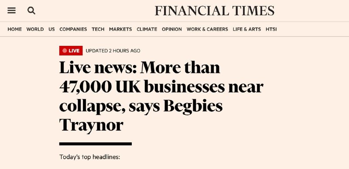Image resolution: width=349 pixels, height=169 pixels.
Task: Navigate to the TECH section
Action: pos(98,29)
